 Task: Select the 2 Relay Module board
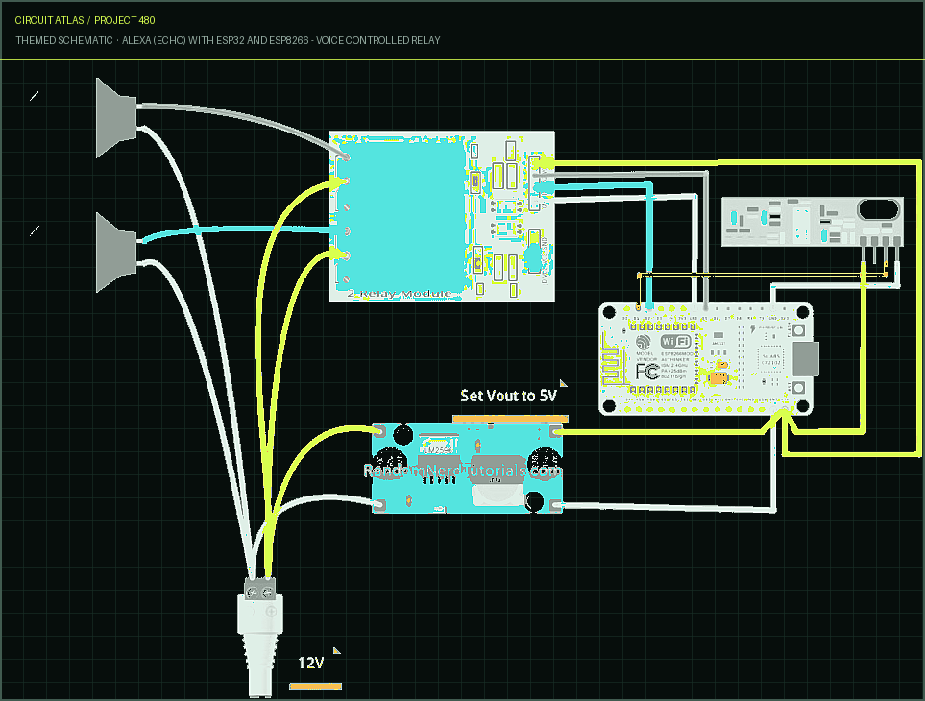click(x=441, y=216)
